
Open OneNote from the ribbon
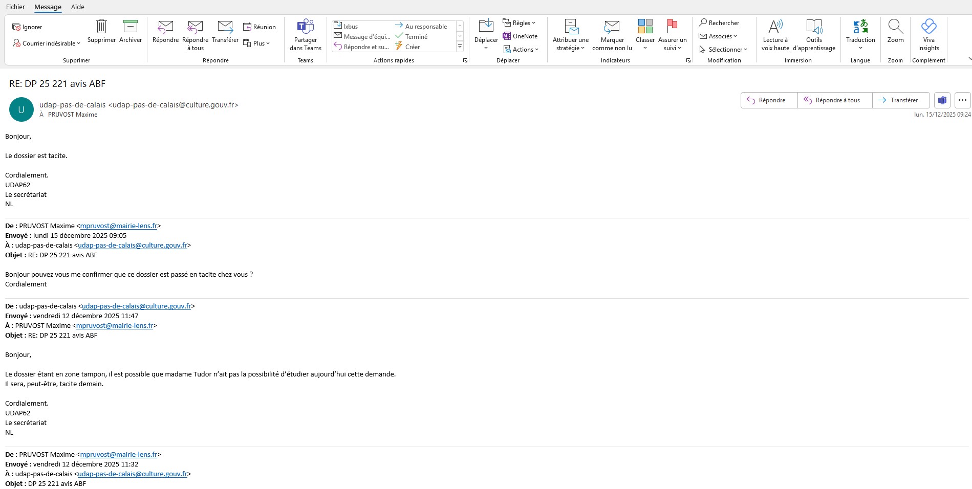coord(521,36)
